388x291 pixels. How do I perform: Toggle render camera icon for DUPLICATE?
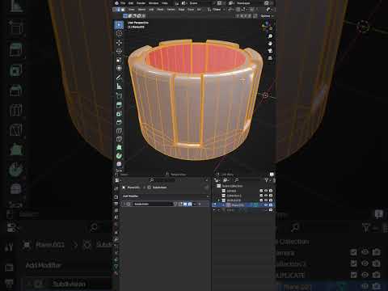click(x=271, y=200)
